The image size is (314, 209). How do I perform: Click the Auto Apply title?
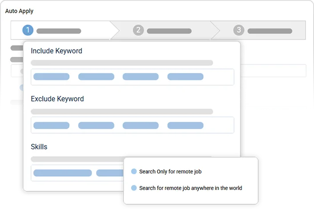[x=19, y=11]
